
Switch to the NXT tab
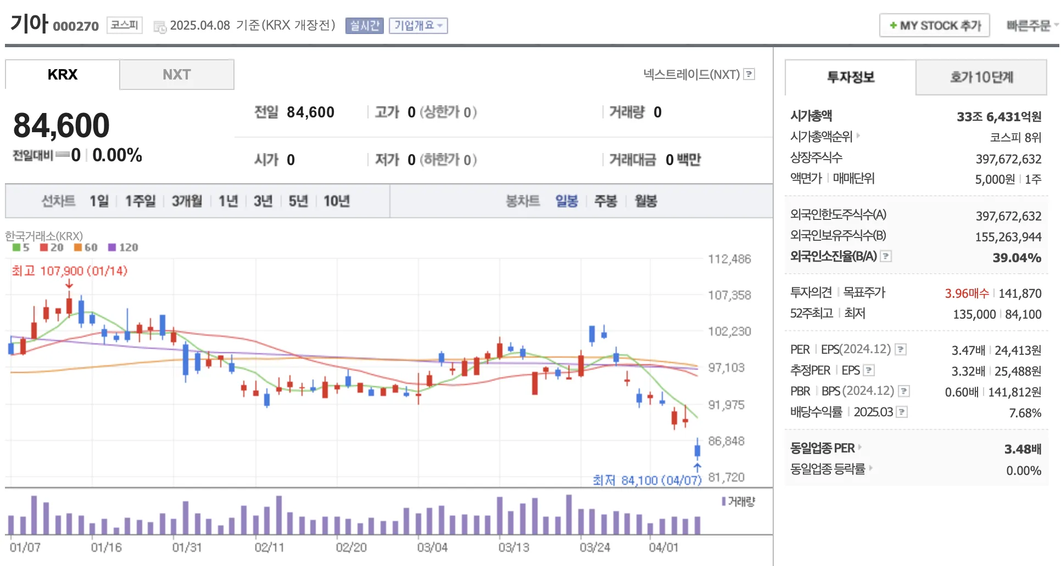177,75
